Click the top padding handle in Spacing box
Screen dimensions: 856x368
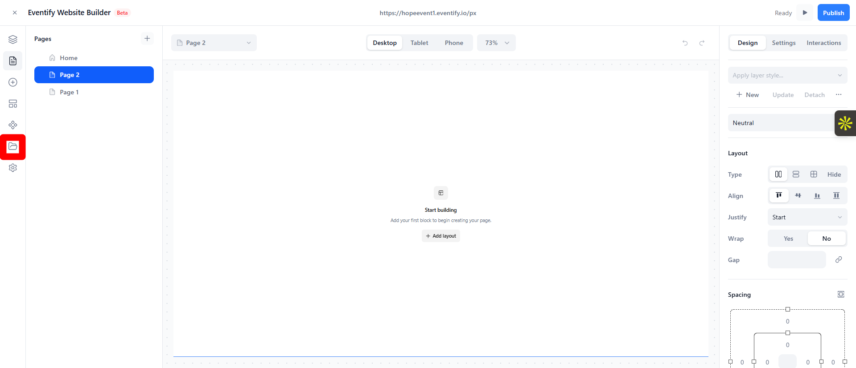click(x=788, y=333)
